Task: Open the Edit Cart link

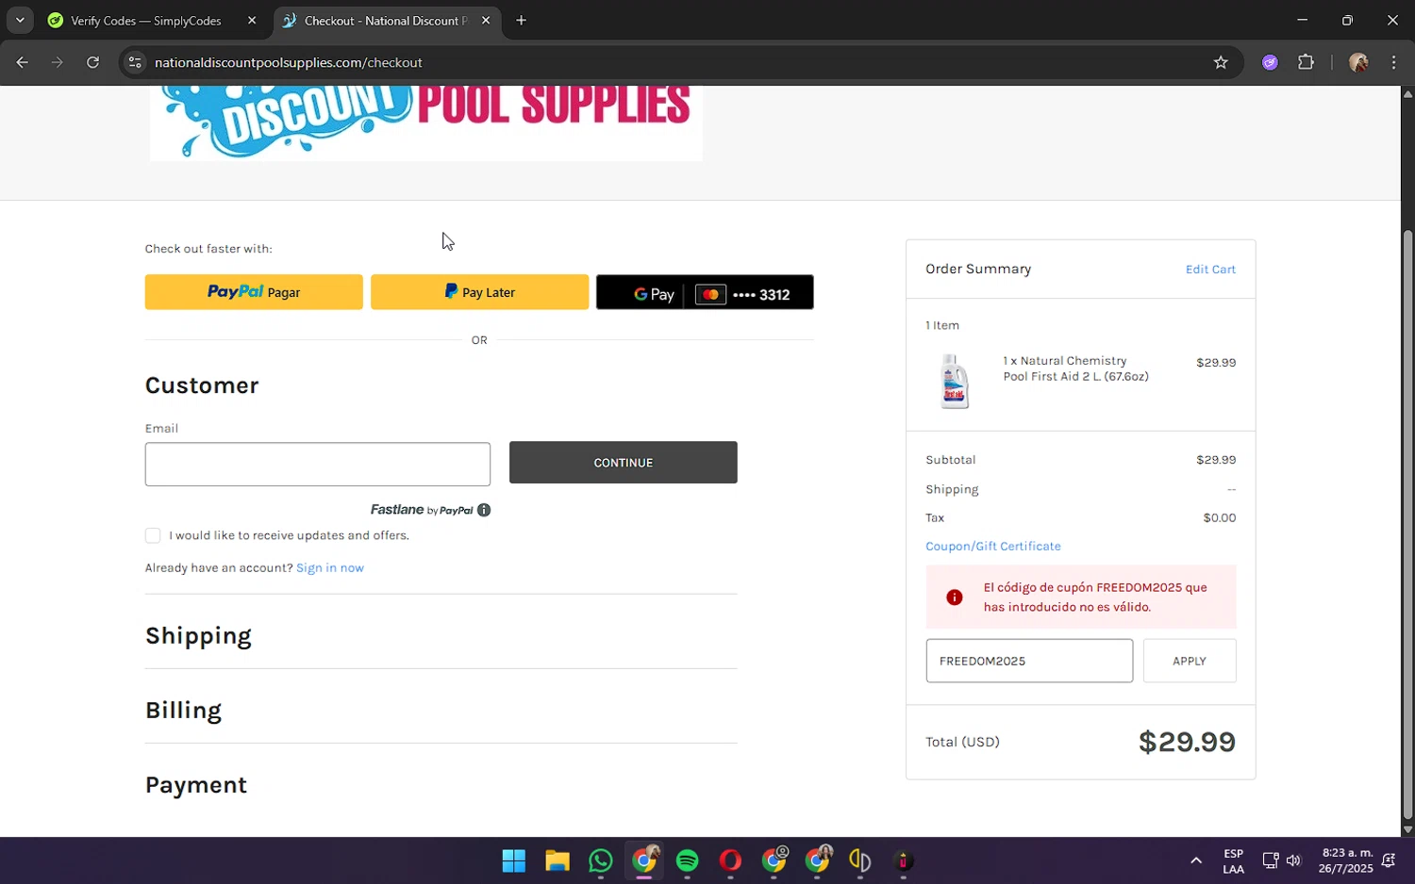Action: 1210,270
